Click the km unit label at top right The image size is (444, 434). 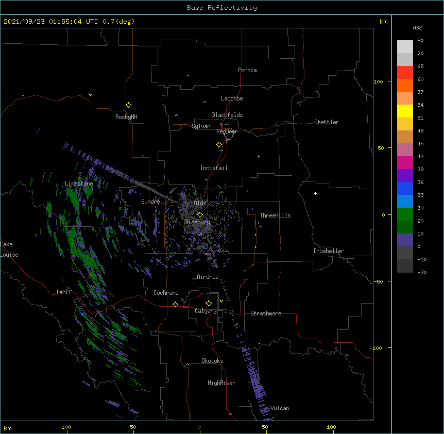point(383,22)
